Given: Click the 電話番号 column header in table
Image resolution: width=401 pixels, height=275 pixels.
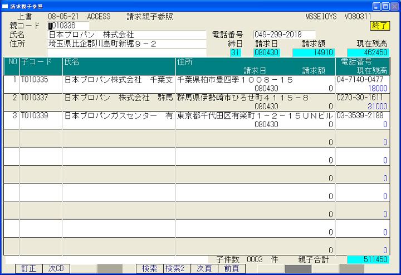Looking at the screenshot, I should [x=356, y=62].
